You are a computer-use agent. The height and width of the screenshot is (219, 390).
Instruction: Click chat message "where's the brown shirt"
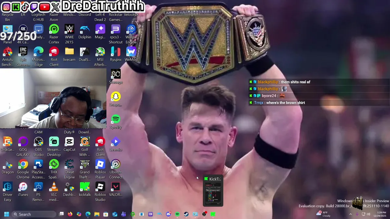tap(285, 103)
